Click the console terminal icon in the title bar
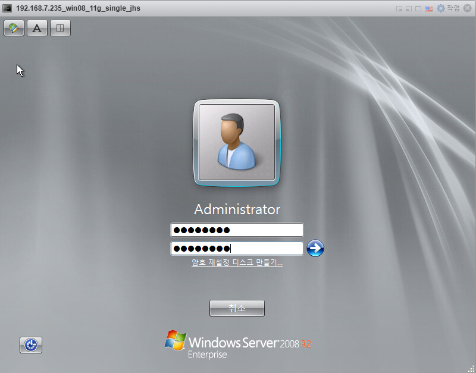This screenshot has height=373, width=476. (7, 8)
